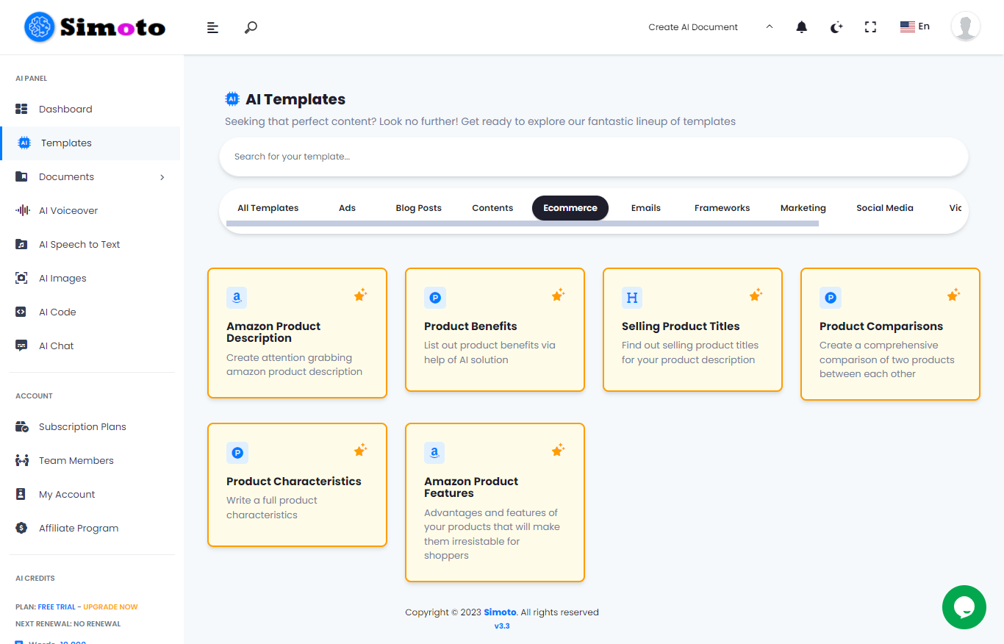1004x644 pixels.
Task: Open the Product Comparisons template title
Action: tap(881, 326)
